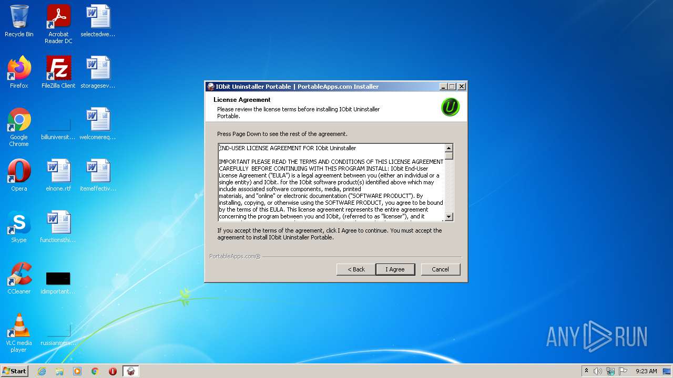Click the installer title bar icon

[211, 87]
